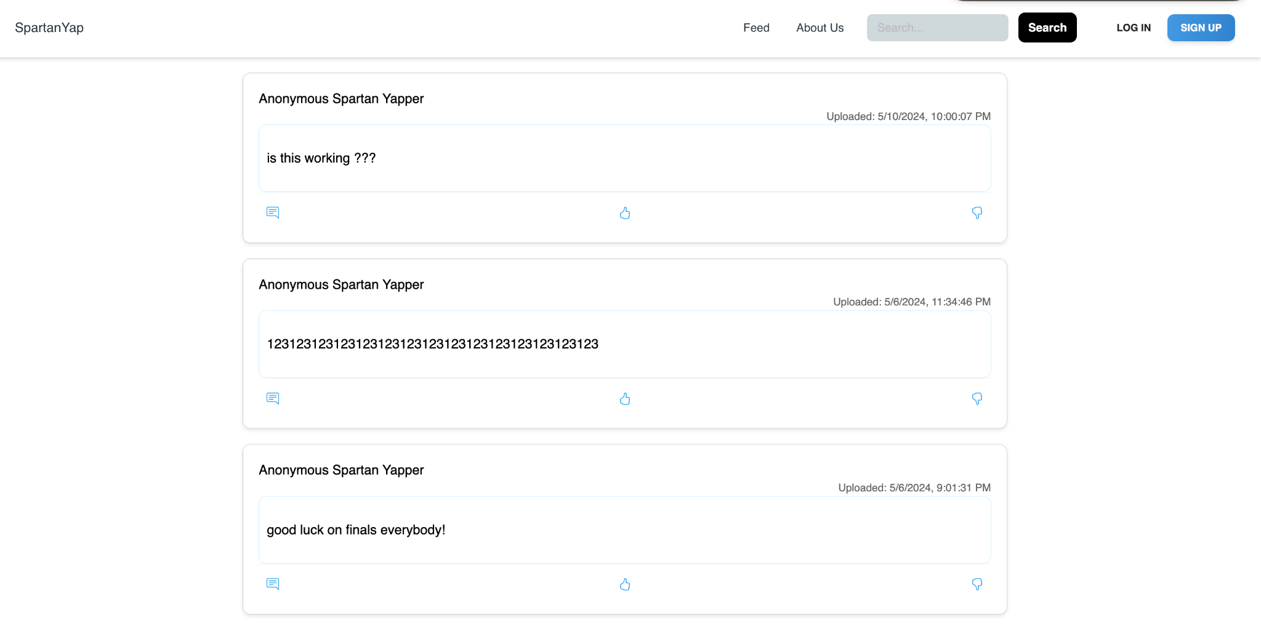
Task: Dislike the 'good luck on finals everybody!' post
Action: (977, 584)
